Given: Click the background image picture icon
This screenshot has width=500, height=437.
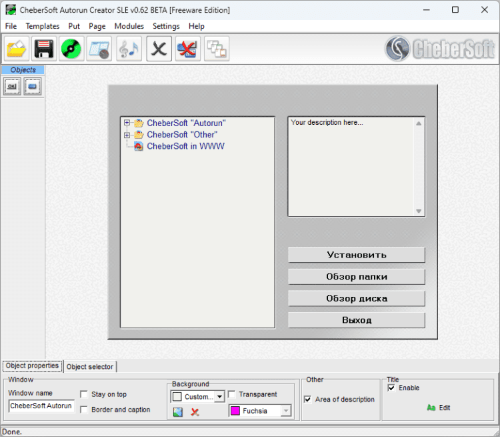Looking at the screenshot, I should point(178,412).
